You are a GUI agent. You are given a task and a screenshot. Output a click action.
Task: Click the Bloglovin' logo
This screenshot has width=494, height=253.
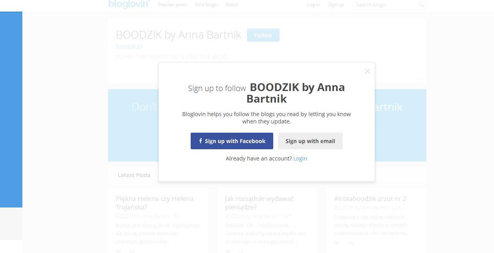coord(129,4)
